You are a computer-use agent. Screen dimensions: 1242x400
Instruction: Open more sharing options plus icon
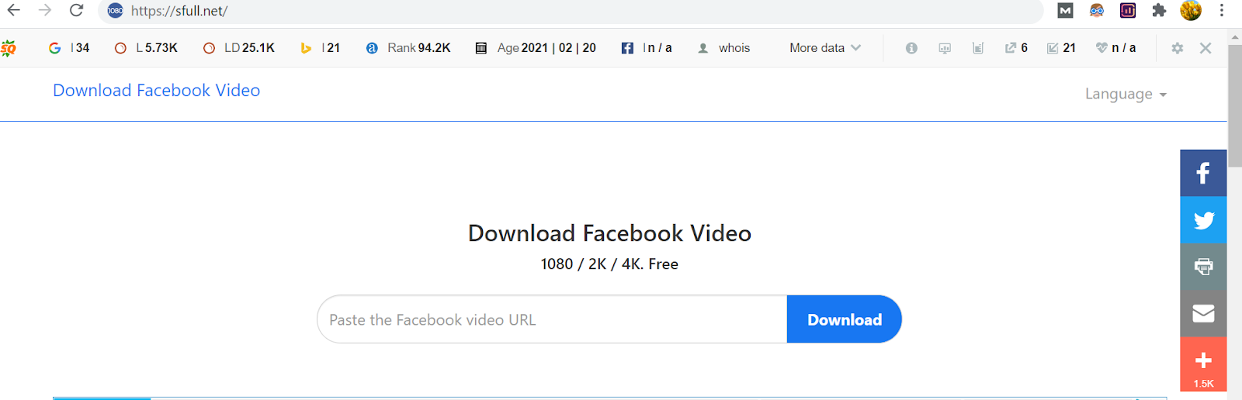(x=1203, y=364)
